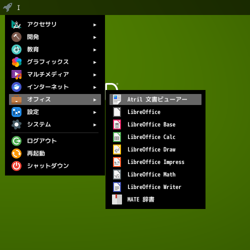The image size is (250, 250).
Task: Launch LibreOffice Base
Action: tap(155, 124)
